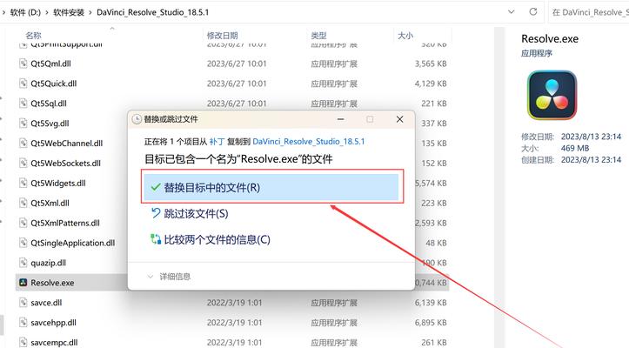Click the compare files icon
The image size is (629, 348).
coord(156,239)
